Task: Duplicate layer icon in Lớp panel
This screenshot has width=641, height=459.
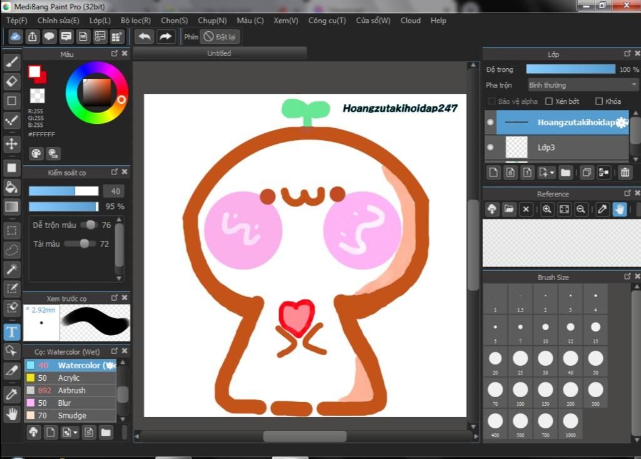Action: 586,173
